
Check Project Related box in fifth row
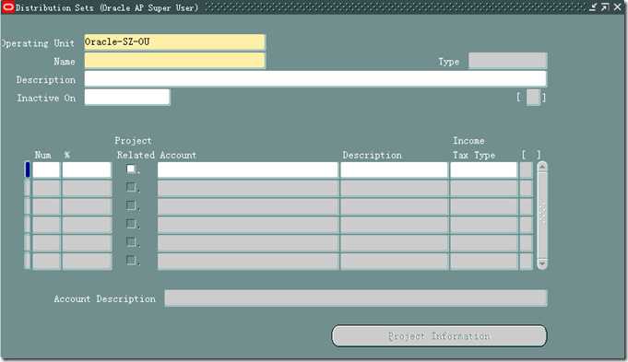click(x=131, y=241)
